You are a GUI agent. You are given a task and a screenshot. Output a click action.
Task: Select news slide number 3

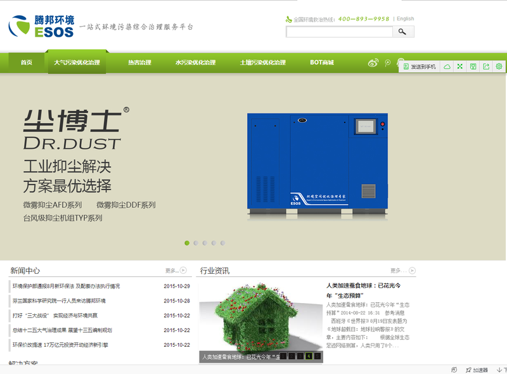300,356
